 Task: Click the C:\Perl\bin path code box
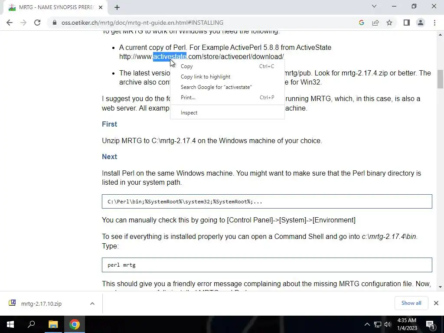coord(267,202)
